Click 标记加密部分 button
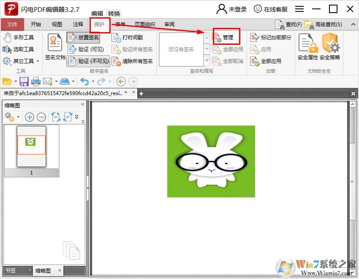The width and height of the screenshot is (359, 279). coord(271,38)
